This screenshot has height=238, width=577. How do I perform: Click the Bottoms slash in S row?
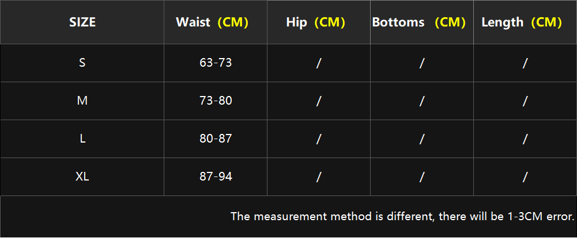click(422, 63)
